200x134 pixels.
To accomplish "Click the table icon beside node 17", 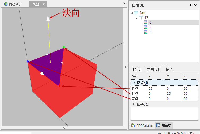I will point(141,18).
